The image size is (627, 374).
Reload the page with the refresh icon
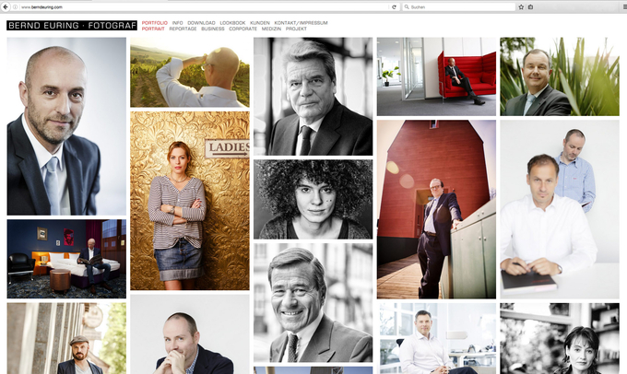pyautogui.click(x=394, y=6)
